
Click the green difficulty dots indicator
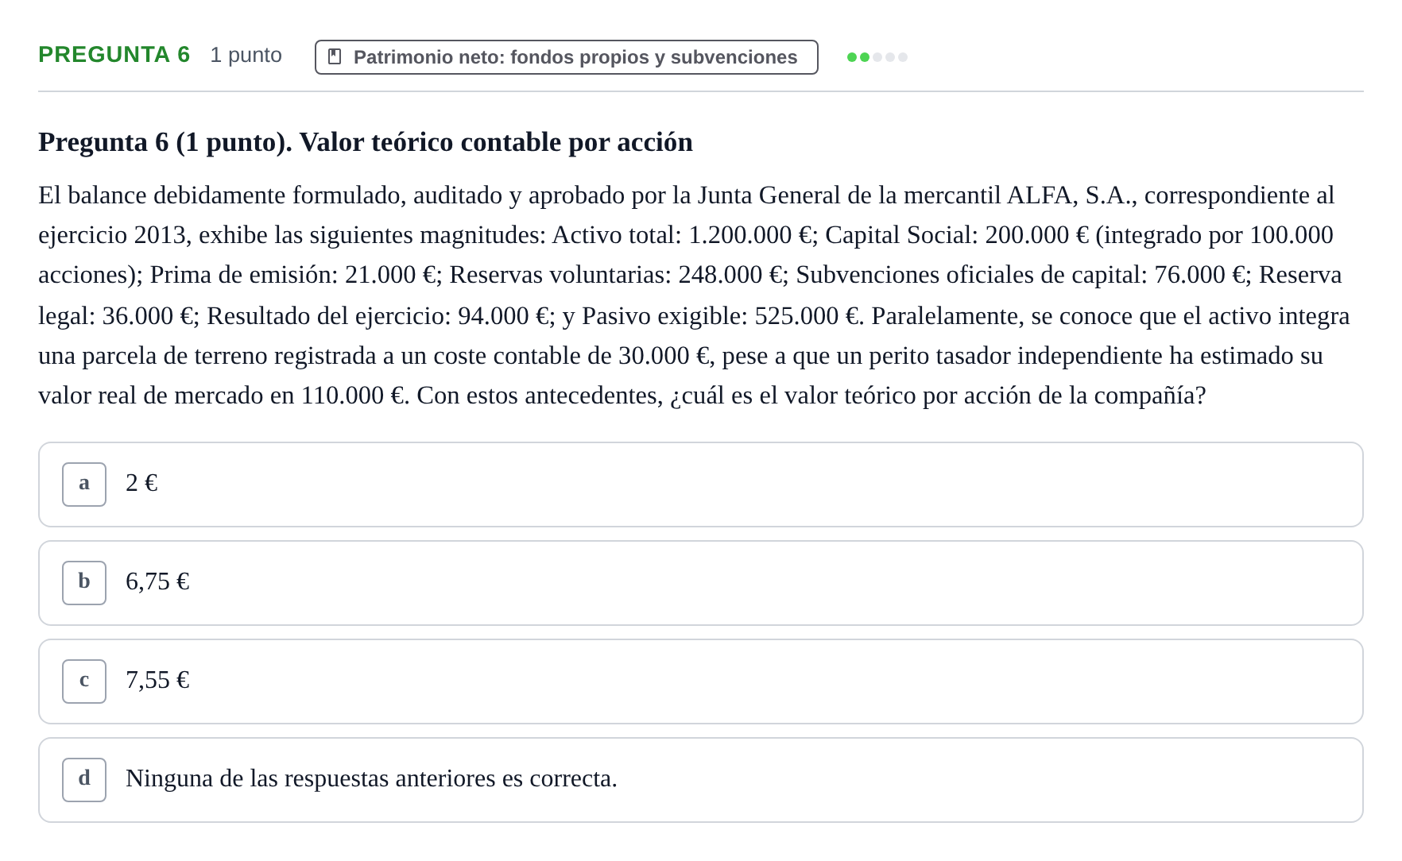click(x=877, y=57)
